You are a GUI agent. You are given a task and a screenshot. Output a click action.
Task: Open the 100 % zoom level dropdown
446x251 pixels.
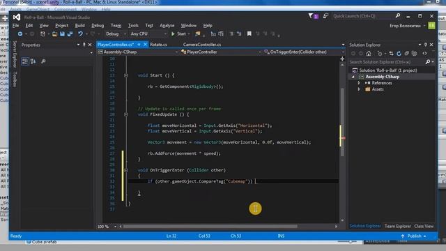click(107, 227)
